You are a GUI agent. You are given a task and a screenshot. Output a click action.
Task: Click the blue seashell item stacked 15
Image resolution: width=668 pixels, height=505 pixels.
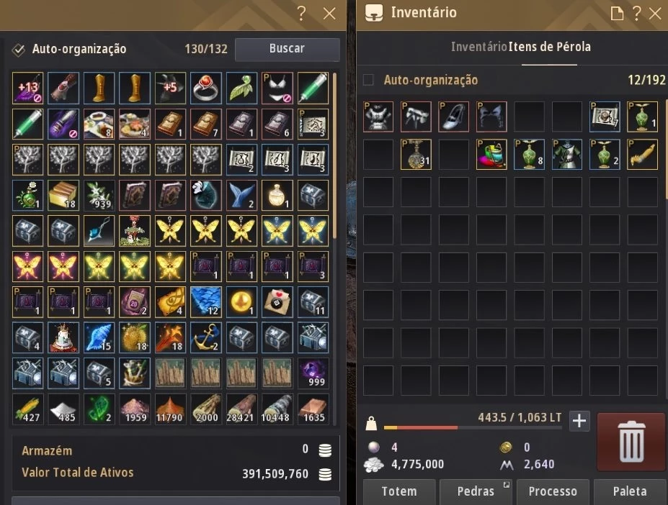pyautogui.click(x=99, y=338)
